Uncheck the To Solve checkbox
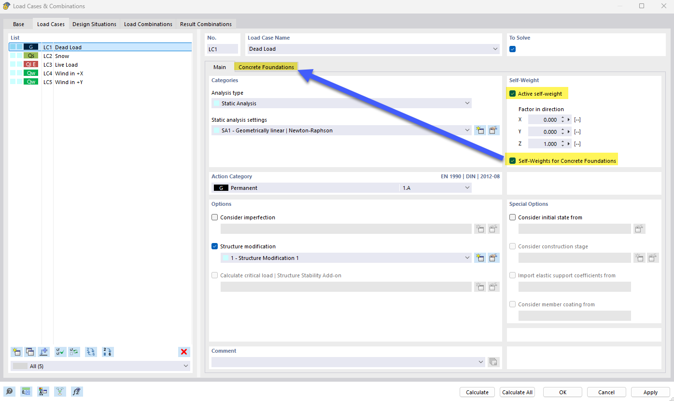674x401 pixels. [513, 49]
